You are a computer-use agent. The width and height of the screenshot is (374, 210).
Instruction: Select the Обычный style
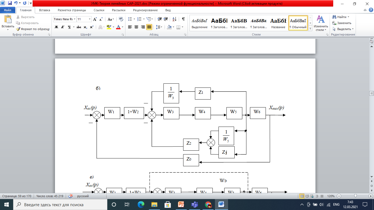point(298,23)
